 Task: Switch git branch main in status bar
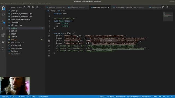click(5, 97)
